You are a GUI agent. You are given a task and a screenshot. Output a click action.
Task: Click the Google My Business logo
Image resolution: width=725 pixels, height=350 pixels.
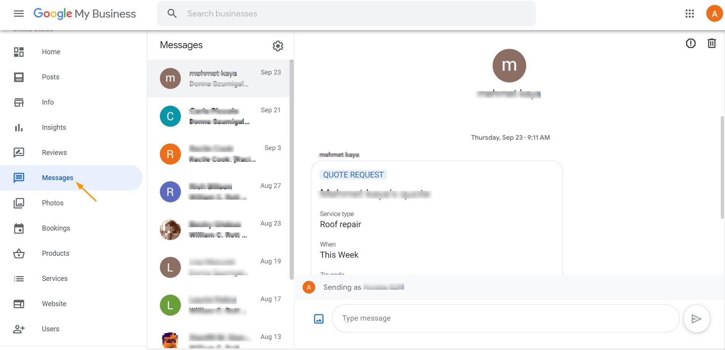tap(85, 13)
